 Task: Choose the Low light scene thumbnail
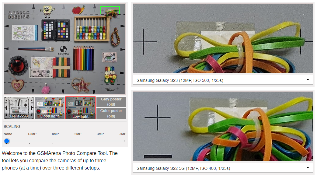click(x=80, y=108)
